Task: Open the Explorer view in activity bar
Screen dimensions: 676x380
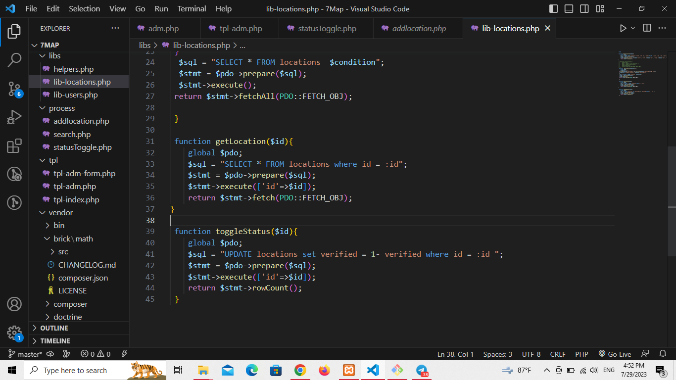Action: (14, 32)
